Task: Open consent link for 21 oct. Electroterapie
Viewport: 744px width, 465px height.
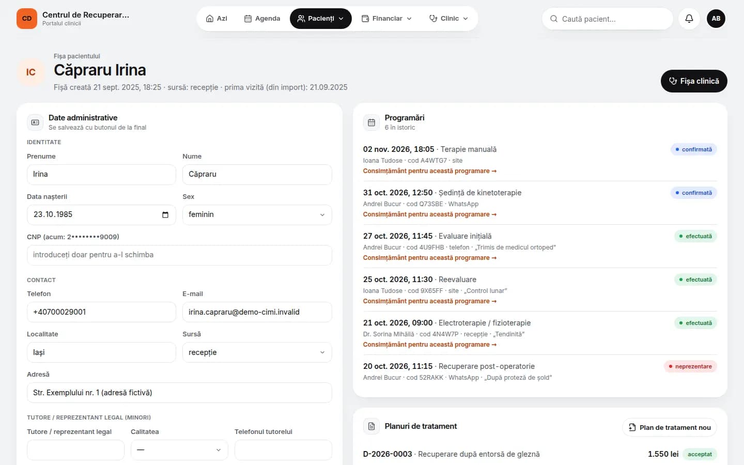Action: point(430,345)
